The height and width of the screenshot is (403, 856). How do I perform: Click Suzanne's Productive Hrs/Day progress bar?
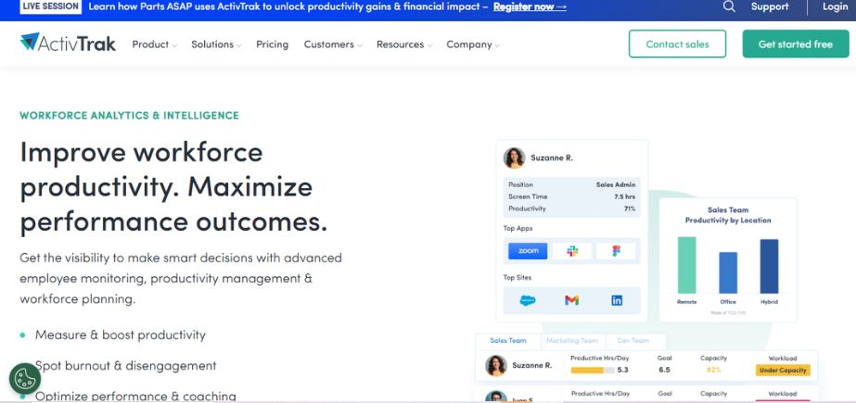click(593, 371)
